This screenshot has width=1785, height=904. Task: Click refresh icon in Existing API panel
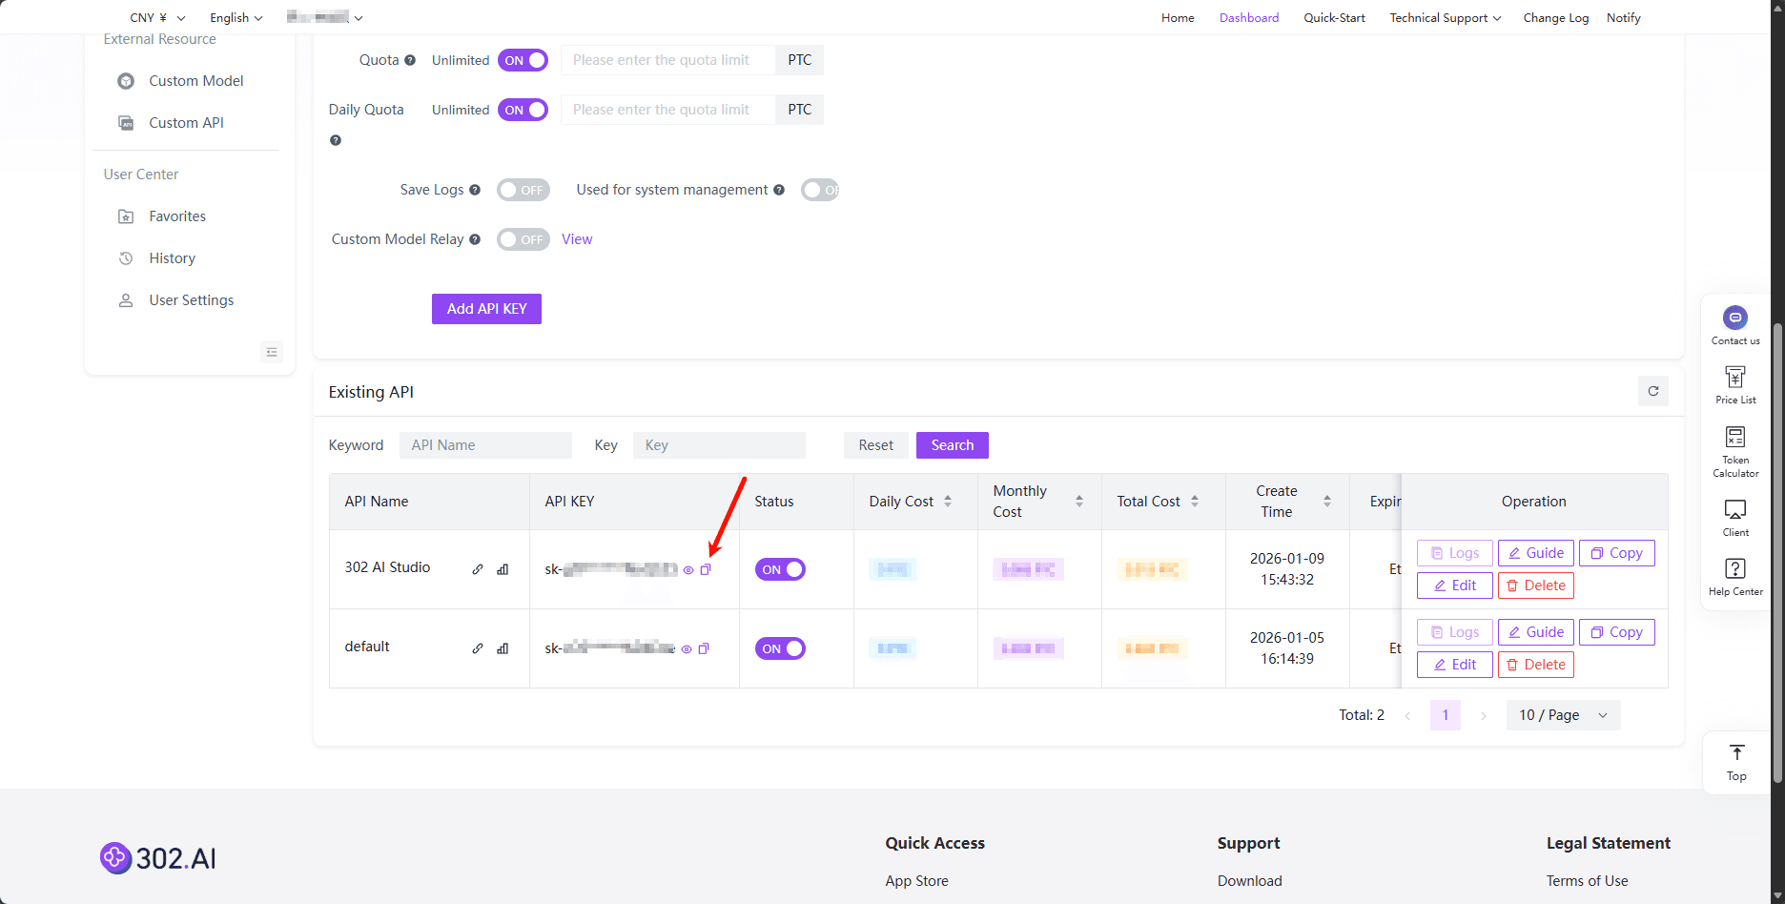pyautogui.click(x=1652, y=391)
